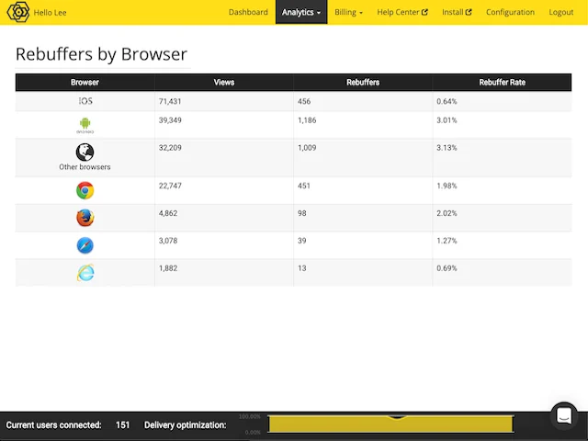Select the Chrome browser icon
Viewport: 588px width, 441px height.
pyautogui.click(x=85, y=190)
